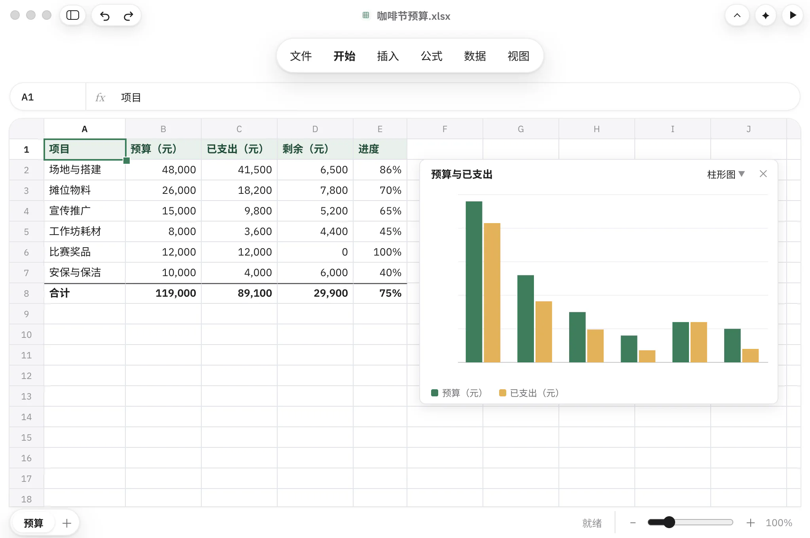Select column D header
Viewport: 810px width, 538px height.
pos(315,129)
